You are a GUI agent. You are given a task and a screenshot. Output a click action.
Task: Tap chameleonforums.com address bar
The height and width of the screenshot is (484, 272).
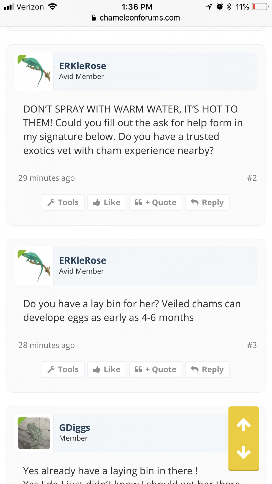(x=136, y=18)
